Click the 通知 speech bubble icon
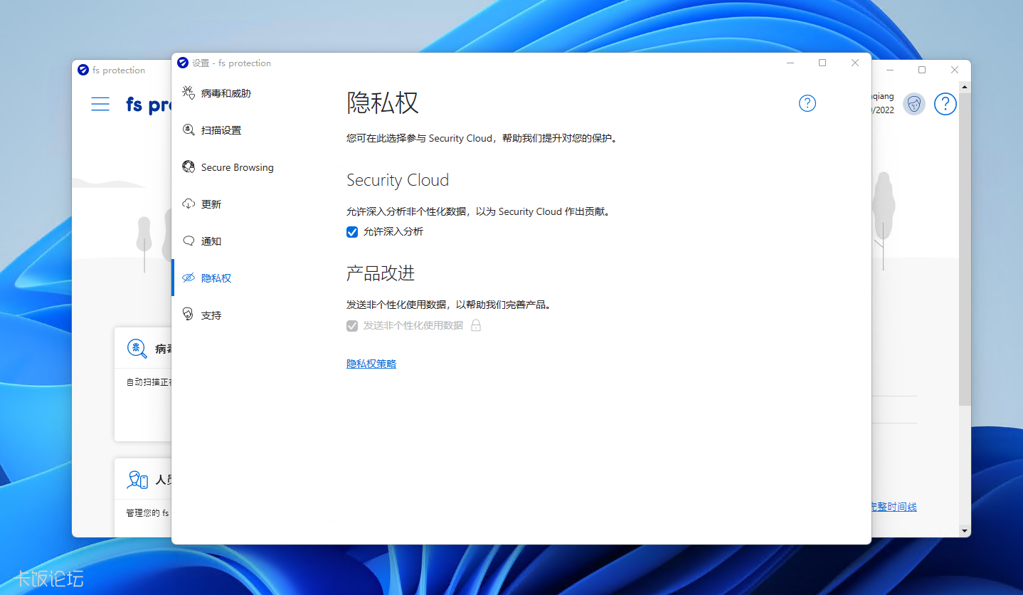 point(189,241)
